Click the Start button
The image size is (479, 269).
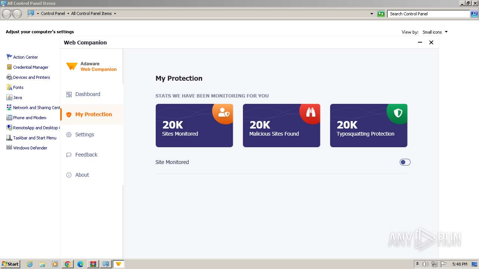pos(10,264)
